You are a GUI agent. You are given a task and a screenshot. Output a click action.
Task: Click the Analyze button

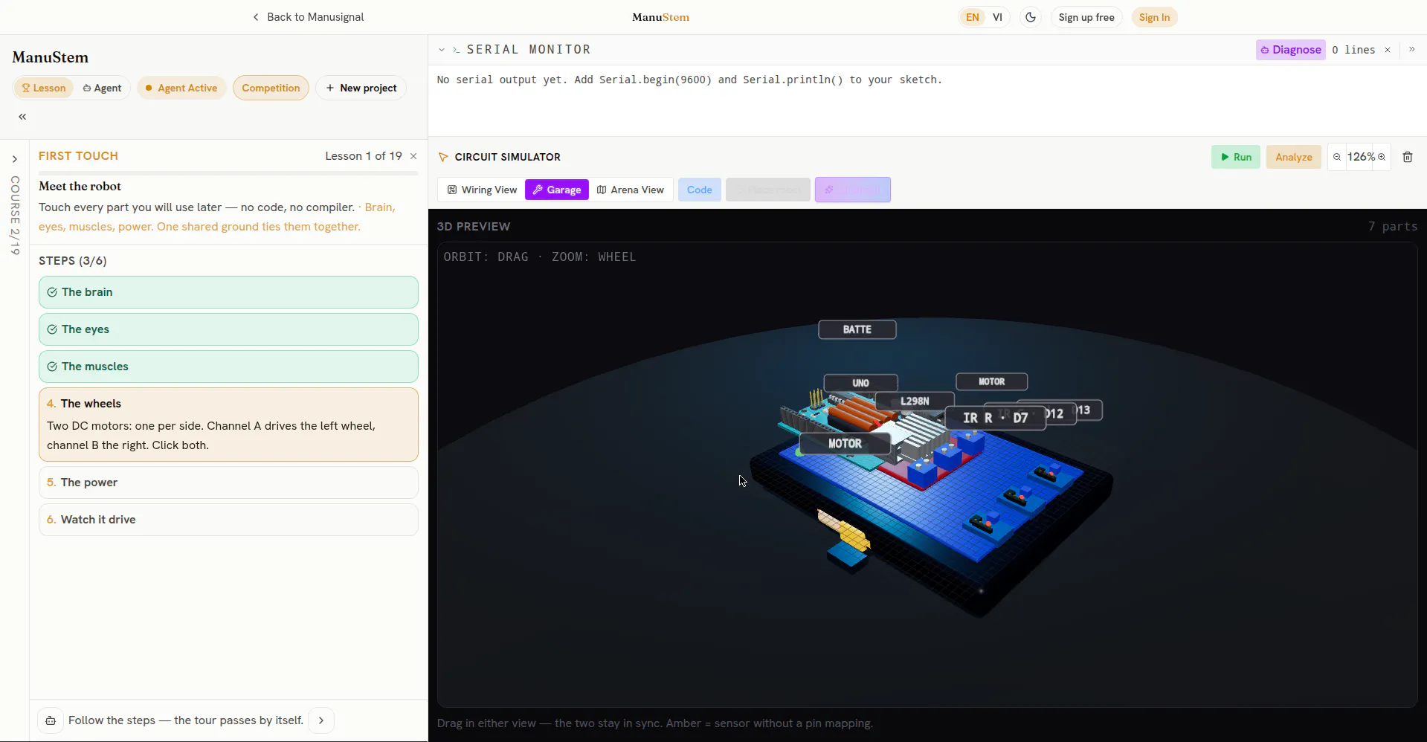click(1294, 157)
